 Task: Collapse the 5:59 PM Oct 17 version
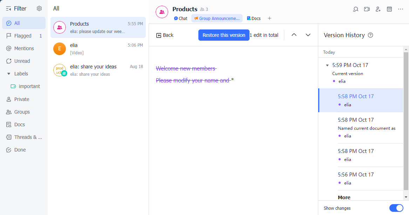(327, 65)
